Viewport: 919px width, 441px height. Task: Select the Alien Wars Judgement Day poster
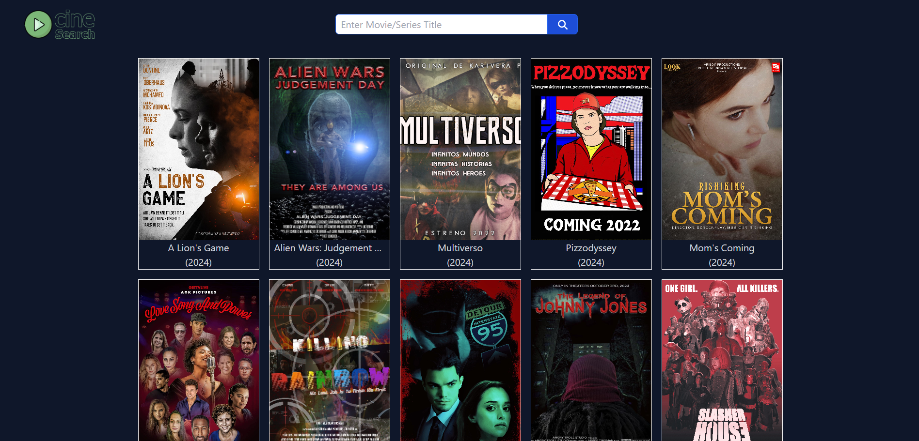(330, 149)
